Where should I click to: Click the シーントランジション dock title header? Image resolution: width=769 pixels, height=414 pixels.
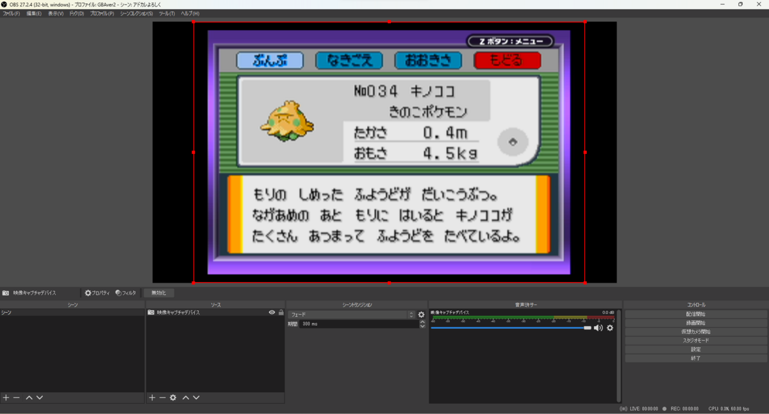[x=357, y=304]
